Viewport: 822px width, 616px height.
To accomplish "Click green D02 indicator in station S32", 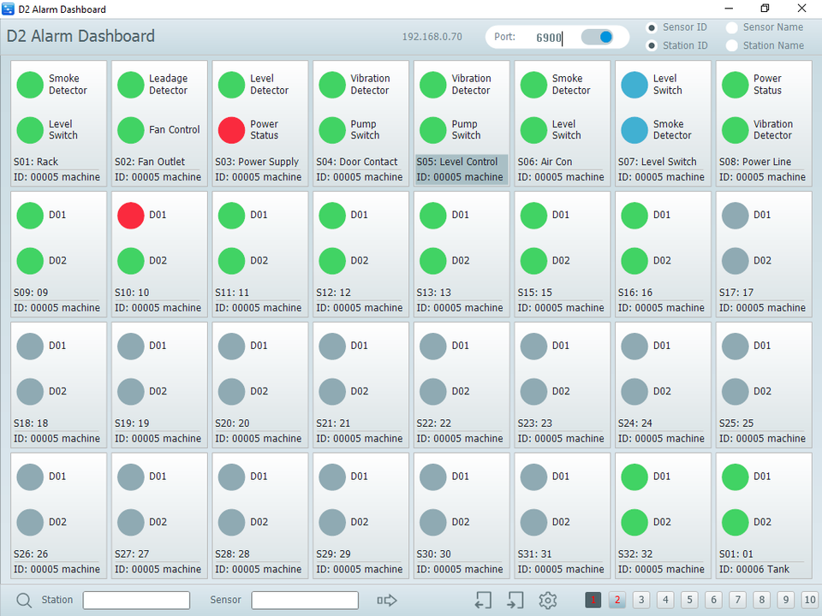I will (x=634, y=522).
